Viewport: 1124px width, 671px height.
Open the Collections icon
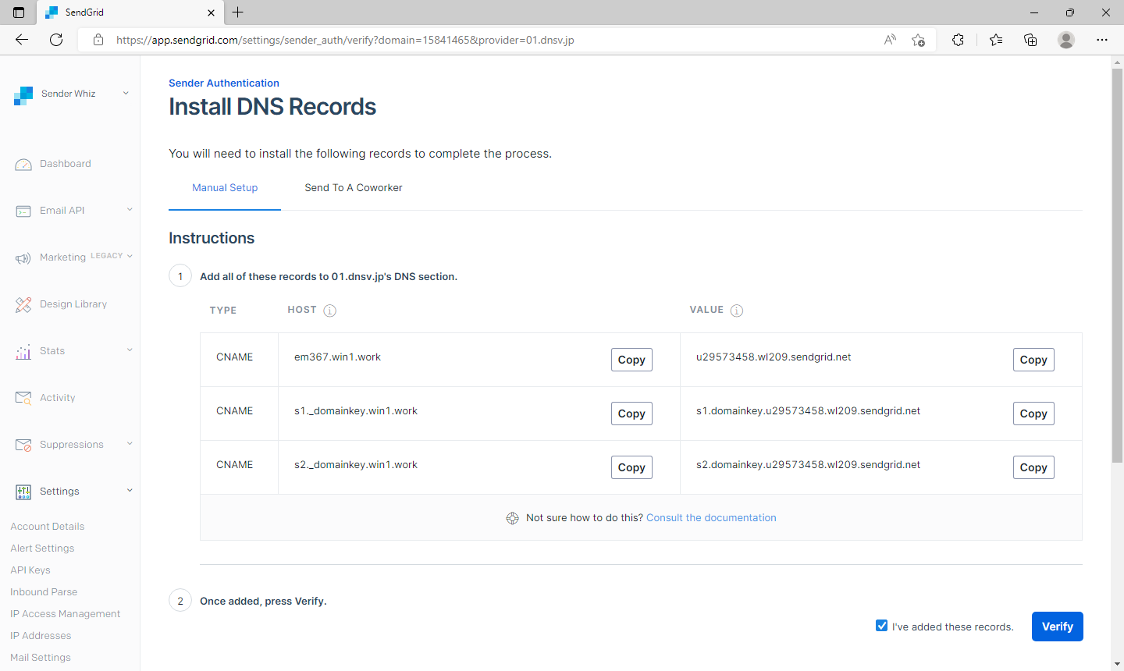(x=1030, y=40)
